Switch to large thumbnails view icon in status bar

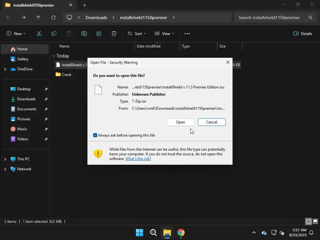point(315,222)
